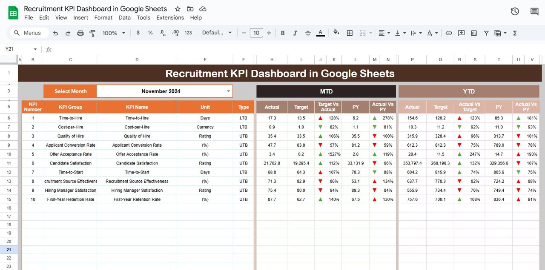This screenshot has width=545, height=270.
Task: Star this spreadsheet document
Action: 178,9
